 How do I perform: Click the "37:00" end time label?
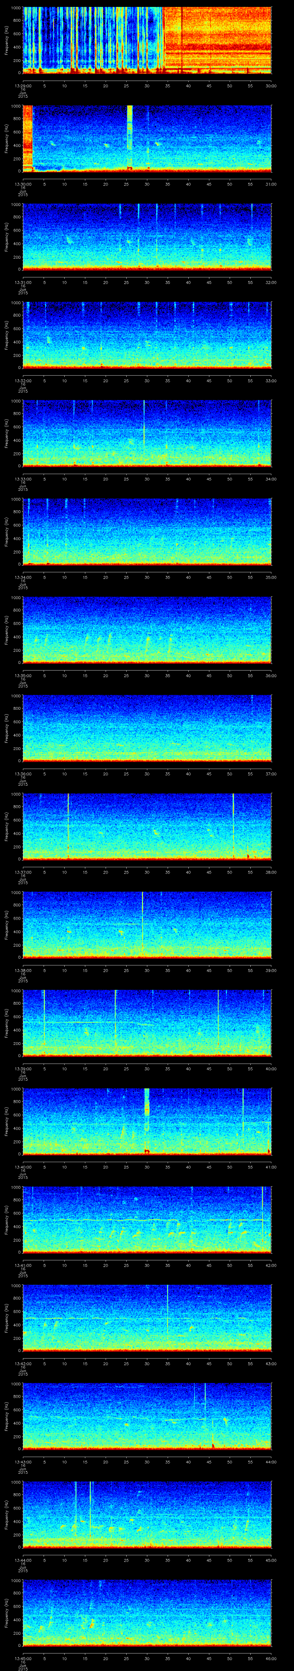point(271,773)
